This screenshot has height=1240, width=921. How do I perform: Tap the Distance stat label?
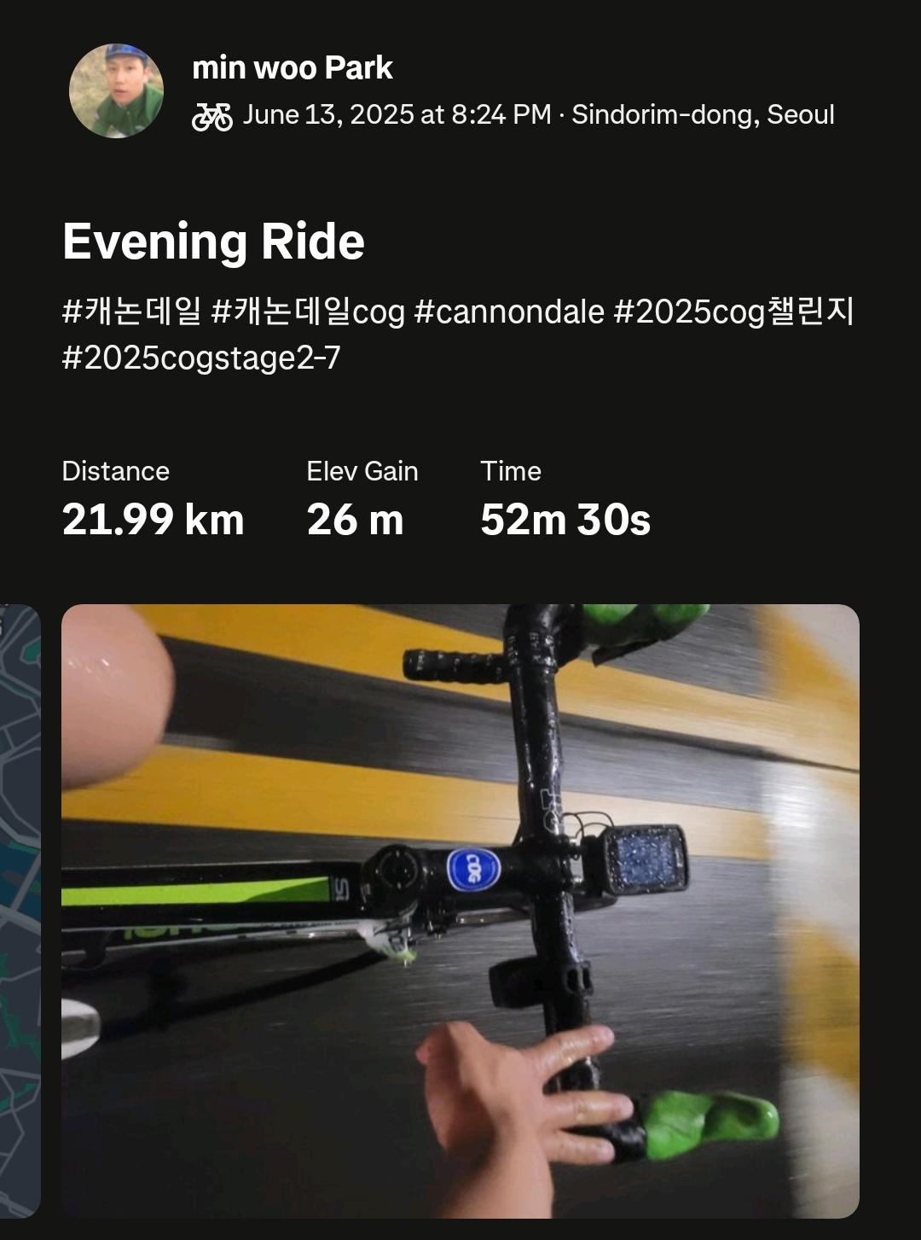tap(116, 471)
